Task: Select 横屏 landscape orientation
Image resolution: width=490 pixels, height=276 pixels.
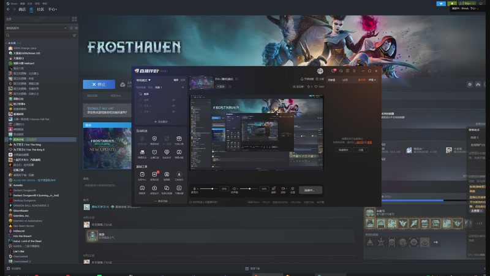Action: tap(176, 80)
